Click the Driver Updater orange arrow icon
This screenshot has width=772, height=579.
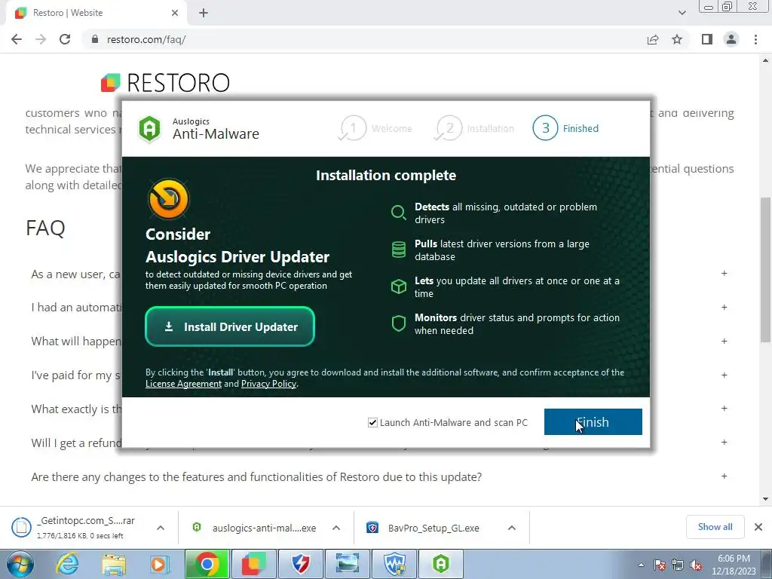click(x=168, y=199)
